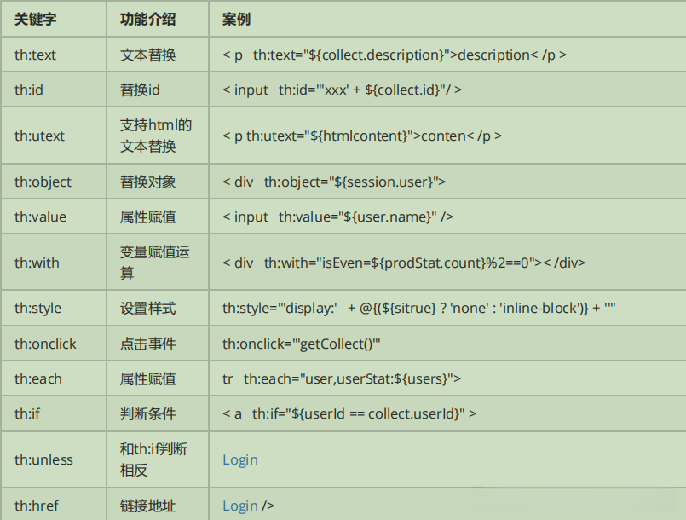Click the th:utext keyword cell
This screenshot has width=686, height=520.
[39, 136]
